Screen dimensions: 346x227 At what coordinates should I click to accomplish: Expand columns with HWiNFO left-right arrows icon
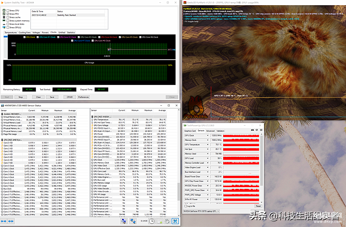pyautogui.click(x=4, y=221)
